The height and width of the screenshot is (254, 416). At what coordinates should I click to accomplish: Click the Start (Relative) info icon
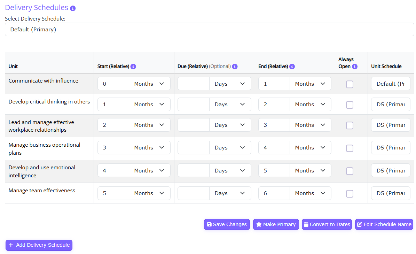[x=133, y=66]
